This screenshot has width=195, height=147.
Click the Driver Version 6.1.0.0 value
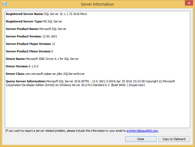[x=33, y=66]
